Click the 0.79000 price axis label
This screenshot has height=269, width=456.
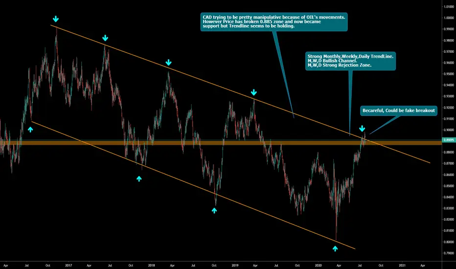coord(449,253)
